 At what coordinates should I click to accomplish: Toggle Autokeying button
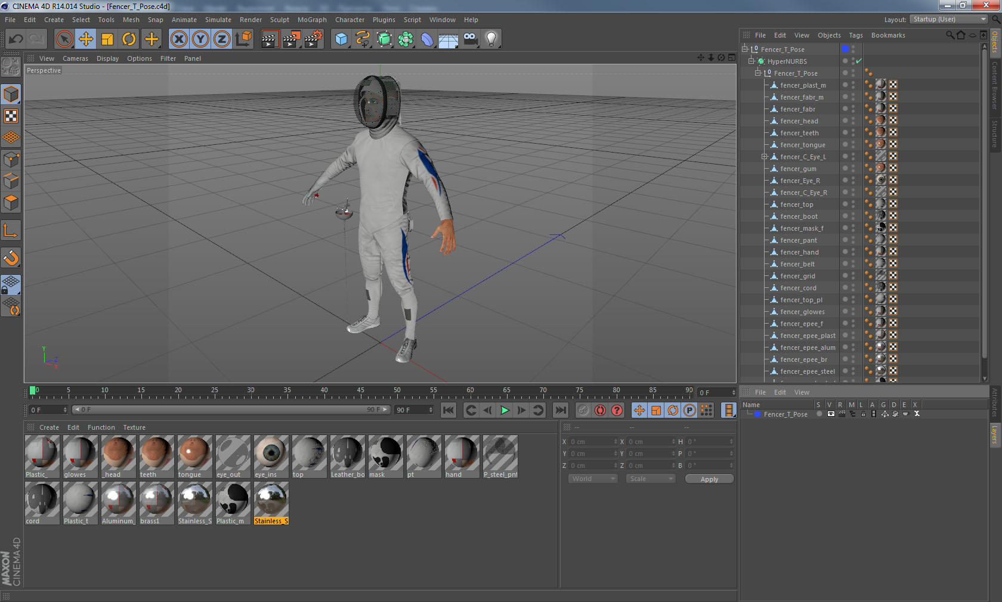[x=600, y=410]
